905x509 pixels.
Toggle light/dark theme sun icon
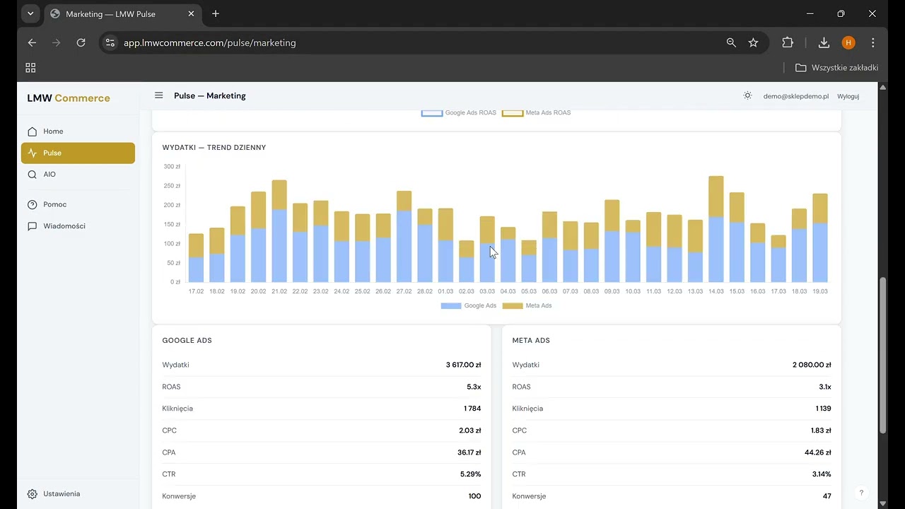(747, 95)
